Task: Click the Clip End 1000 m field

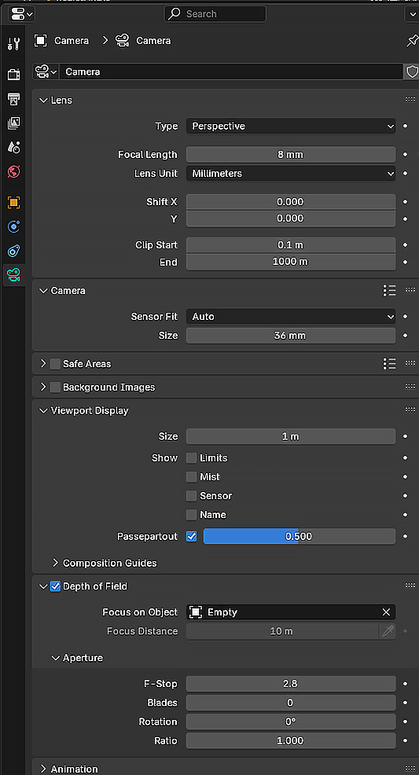Action: 291,262
